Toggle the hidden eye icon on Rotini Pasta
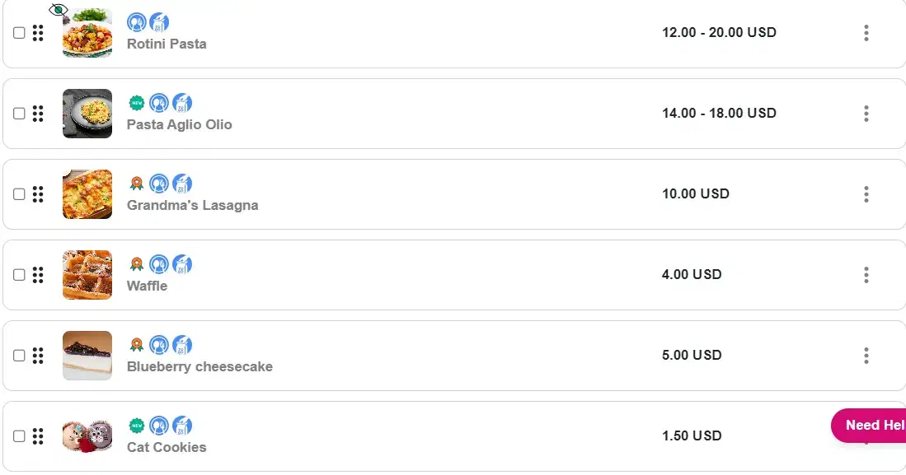Image resolution: width=906 pixels, height=475 pixels. (58, 10)
